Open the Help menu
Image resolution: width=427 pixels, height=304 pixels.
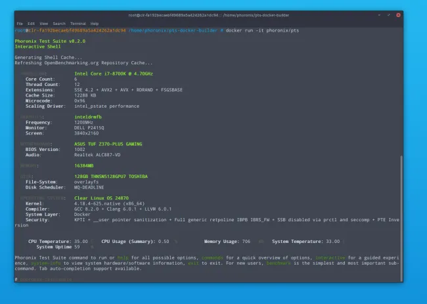(x=94, y=24)
